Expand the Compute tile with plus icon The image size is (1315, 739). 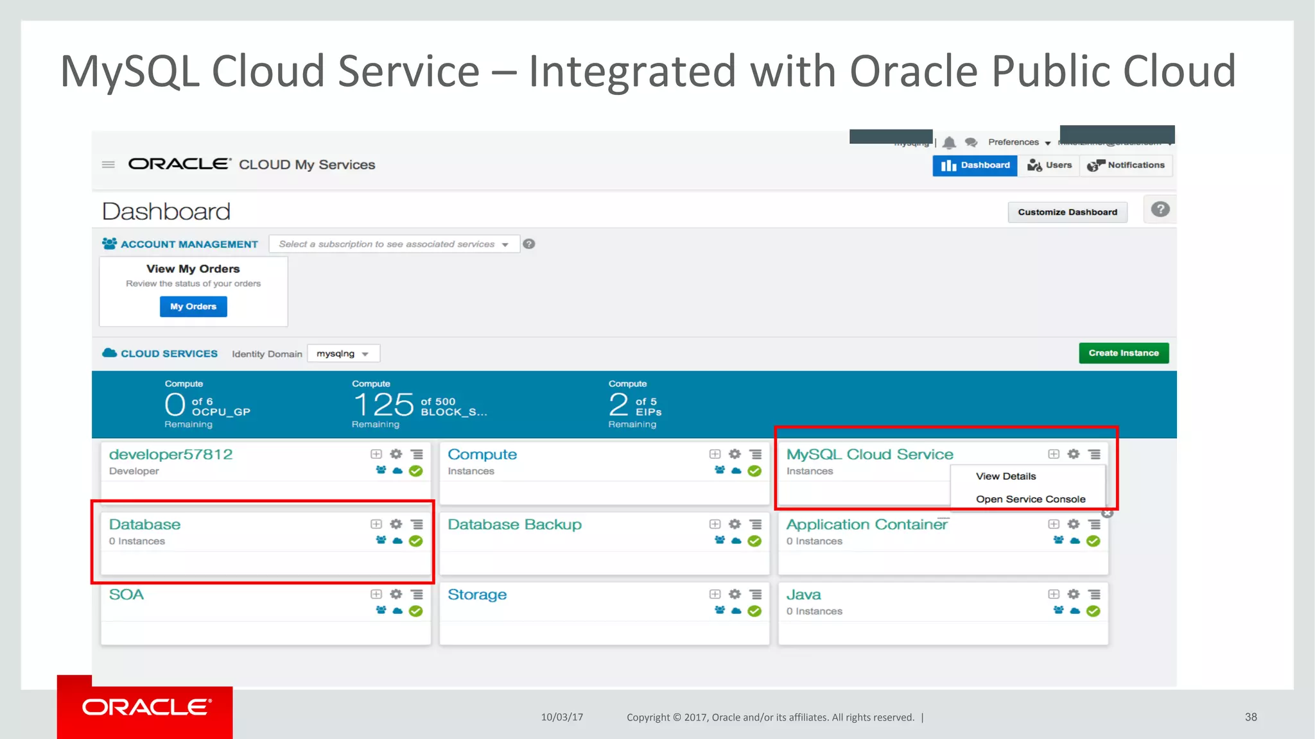(715, 454)
